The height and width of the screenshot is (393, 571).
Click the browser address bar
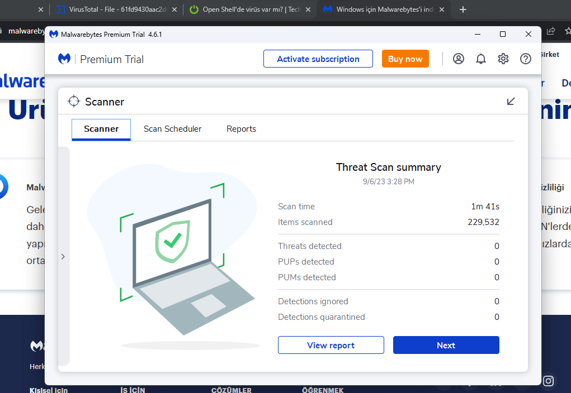click(26, 31)
